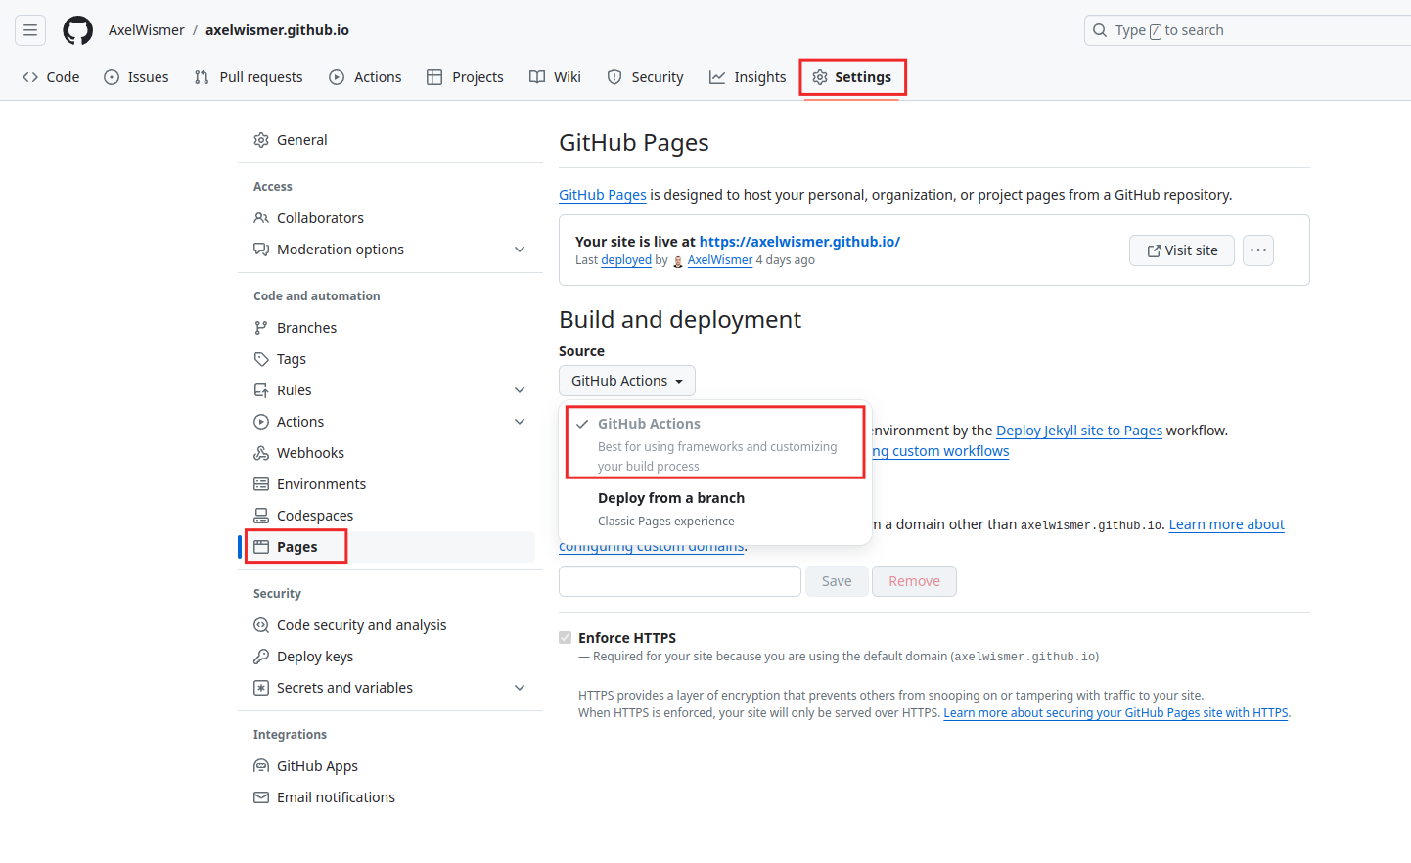Click the Tags tag icon
The height and width of the screenshot is (863, 1411).
(x=261, y=359)
